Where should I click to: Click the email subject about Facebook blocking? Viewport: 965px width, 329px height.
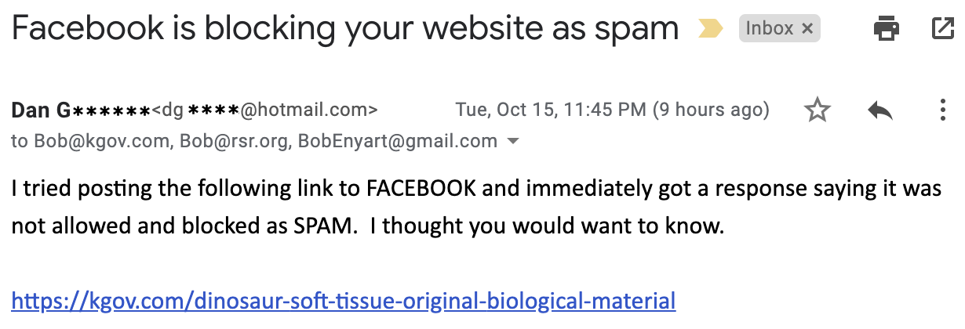[345, 29]
